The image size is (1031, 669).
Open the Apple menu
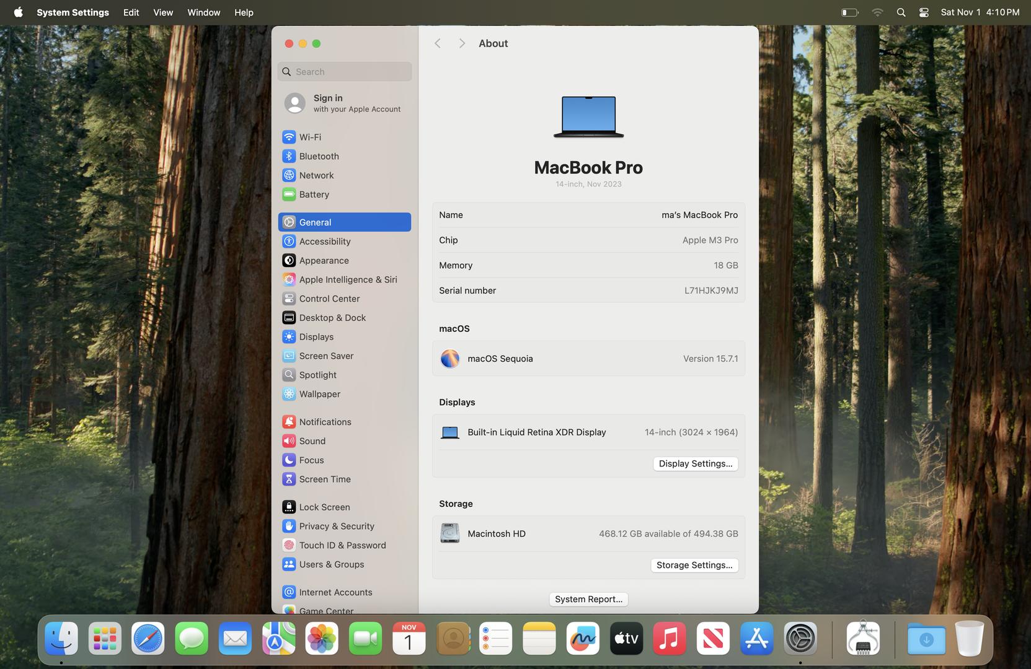point(18,12)
